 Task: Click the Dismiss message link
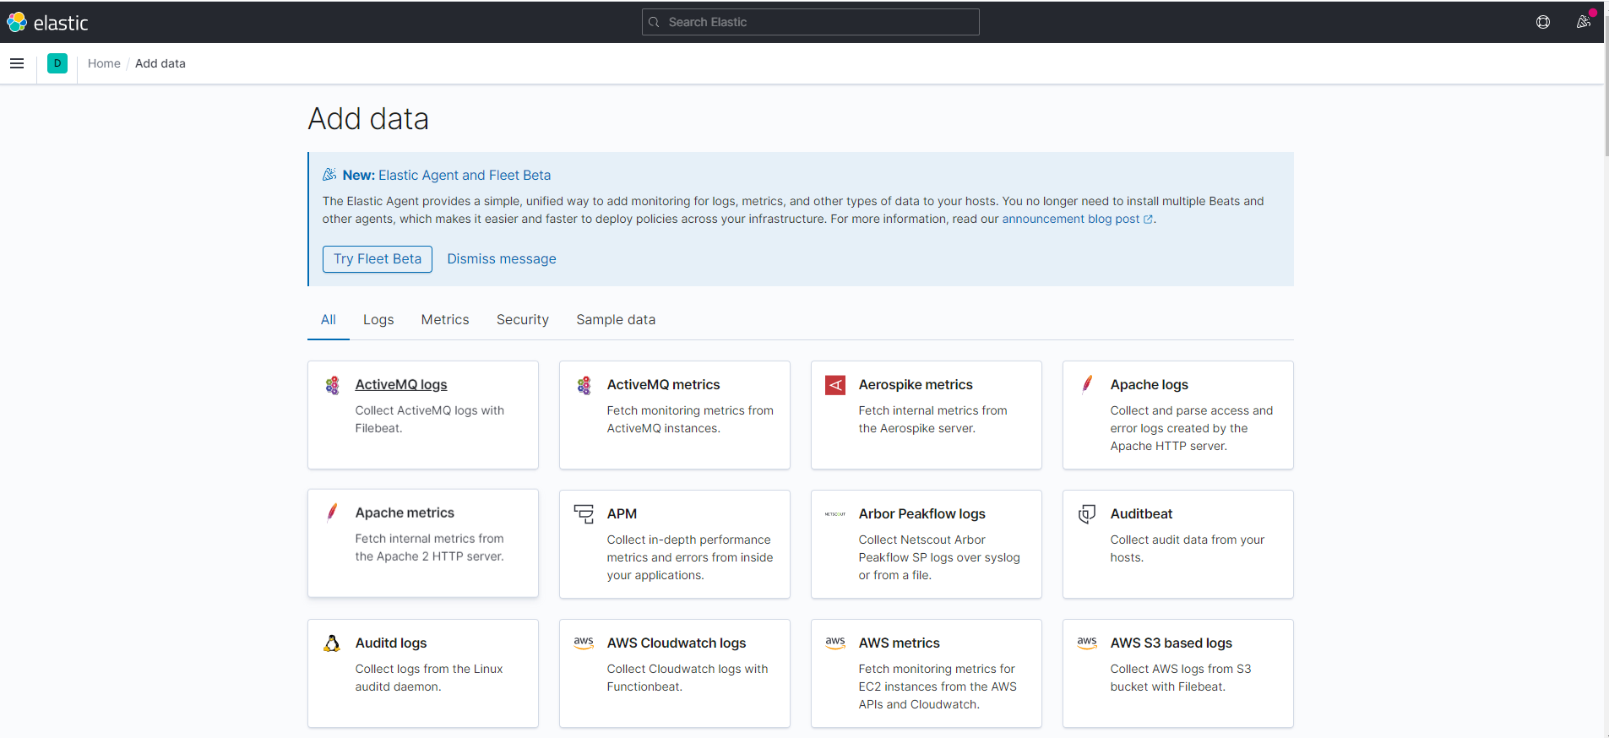[x=502, y=259]
